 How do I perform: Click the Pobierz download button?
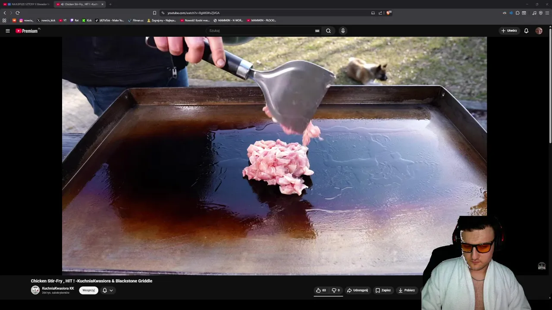click(x=407, y=290)
